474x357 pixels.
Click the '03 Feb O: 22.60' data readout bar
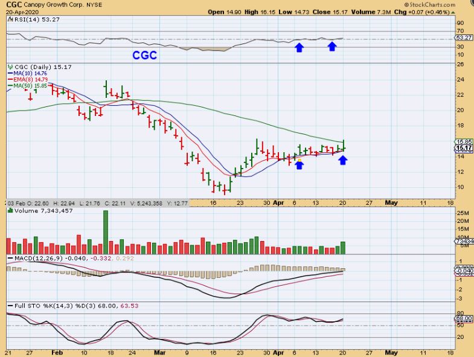[x=98, y=204]
